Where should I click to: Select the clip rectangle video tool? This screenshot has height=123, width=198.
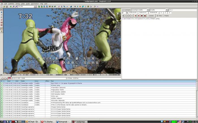[x=1, y=22]
